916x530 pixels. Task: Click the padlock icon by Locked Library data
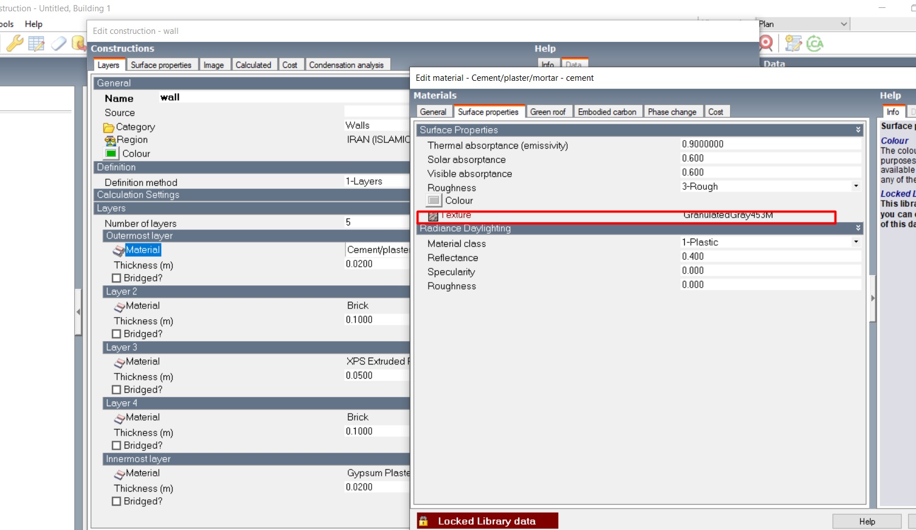[x=424, y=521]
